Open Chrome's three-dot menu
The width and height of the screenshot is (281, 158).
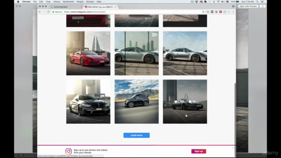click(x=233, y=12)
